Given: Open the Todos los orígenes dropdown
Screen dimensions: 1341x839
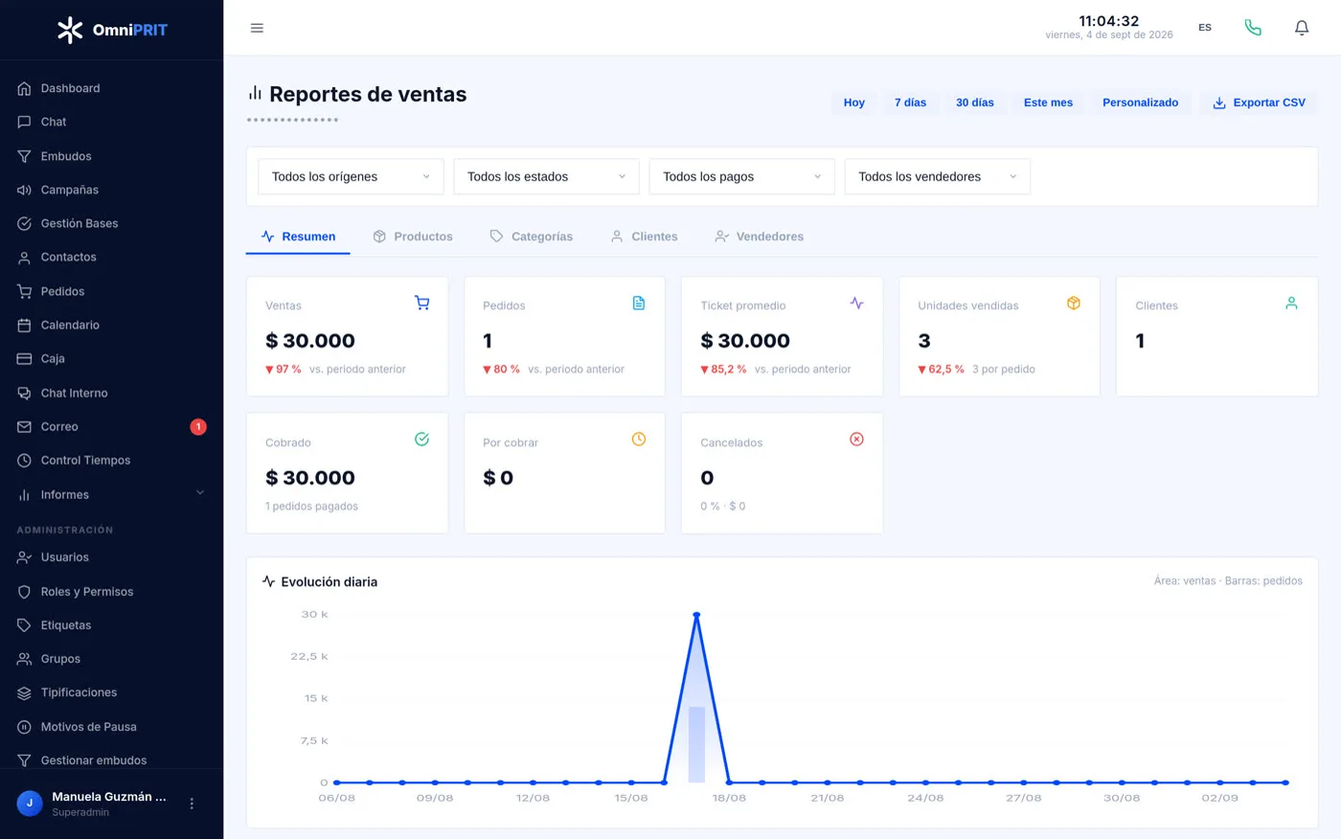Looking at the screenshot, I should (351, 176).
